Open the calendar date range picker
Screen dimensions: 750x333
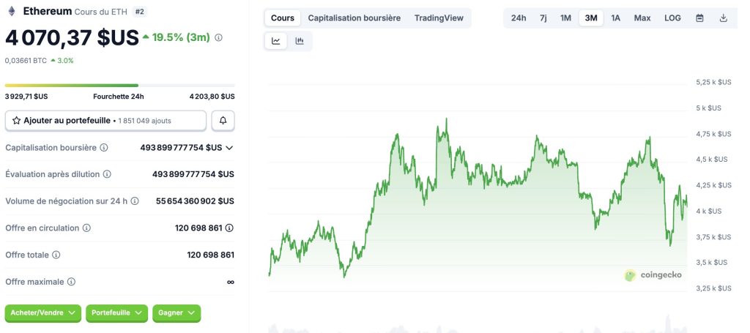point(699,18)
